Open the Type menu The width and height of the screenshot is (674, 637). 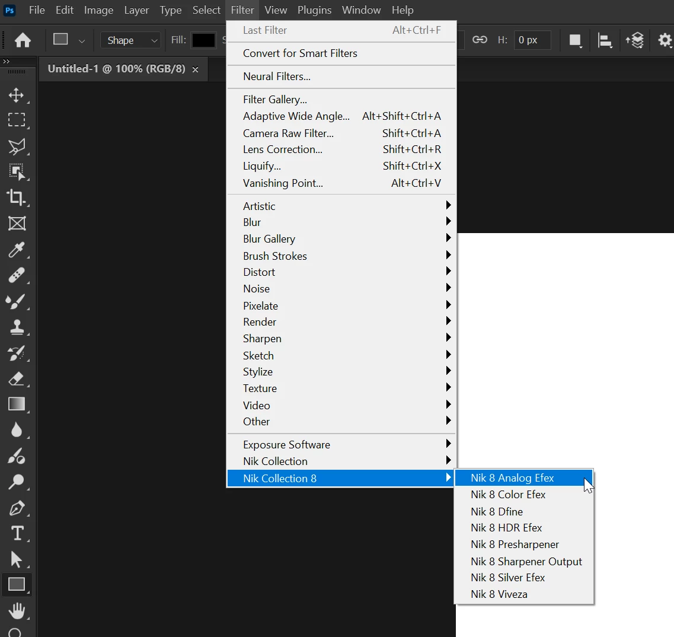click(170, 10)
